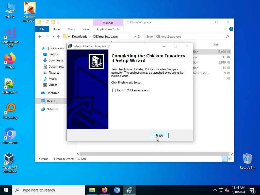
Task: Expand the Explorer ribbon chevron
Action: tap(226, 29)
